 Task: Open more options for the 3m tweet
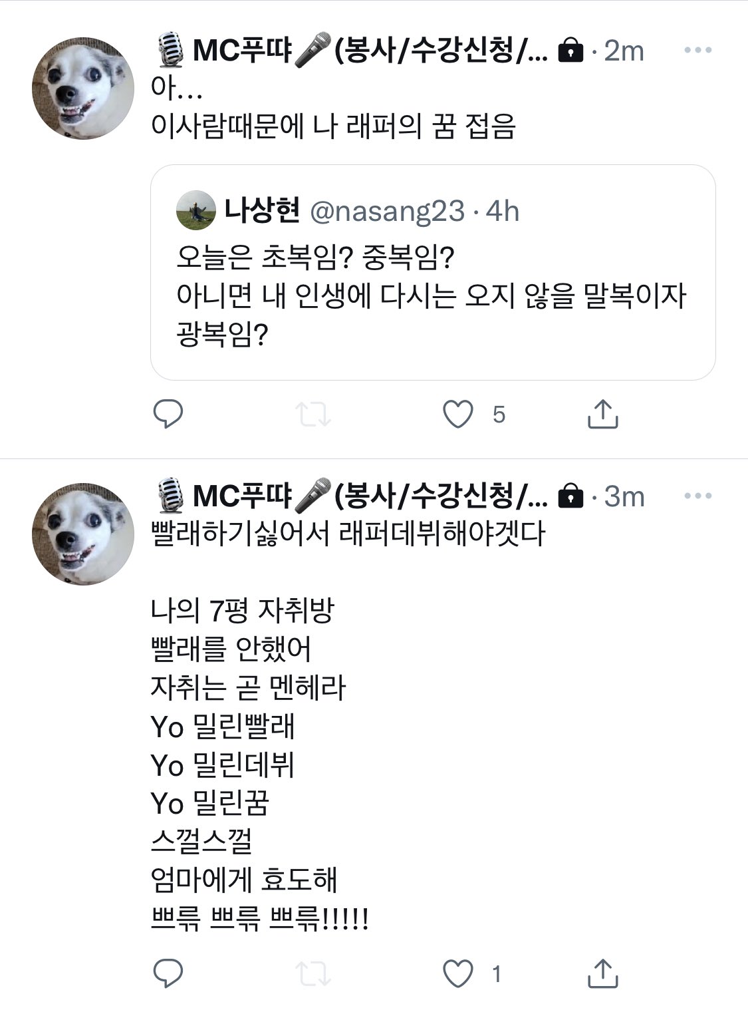pos(697,496)
